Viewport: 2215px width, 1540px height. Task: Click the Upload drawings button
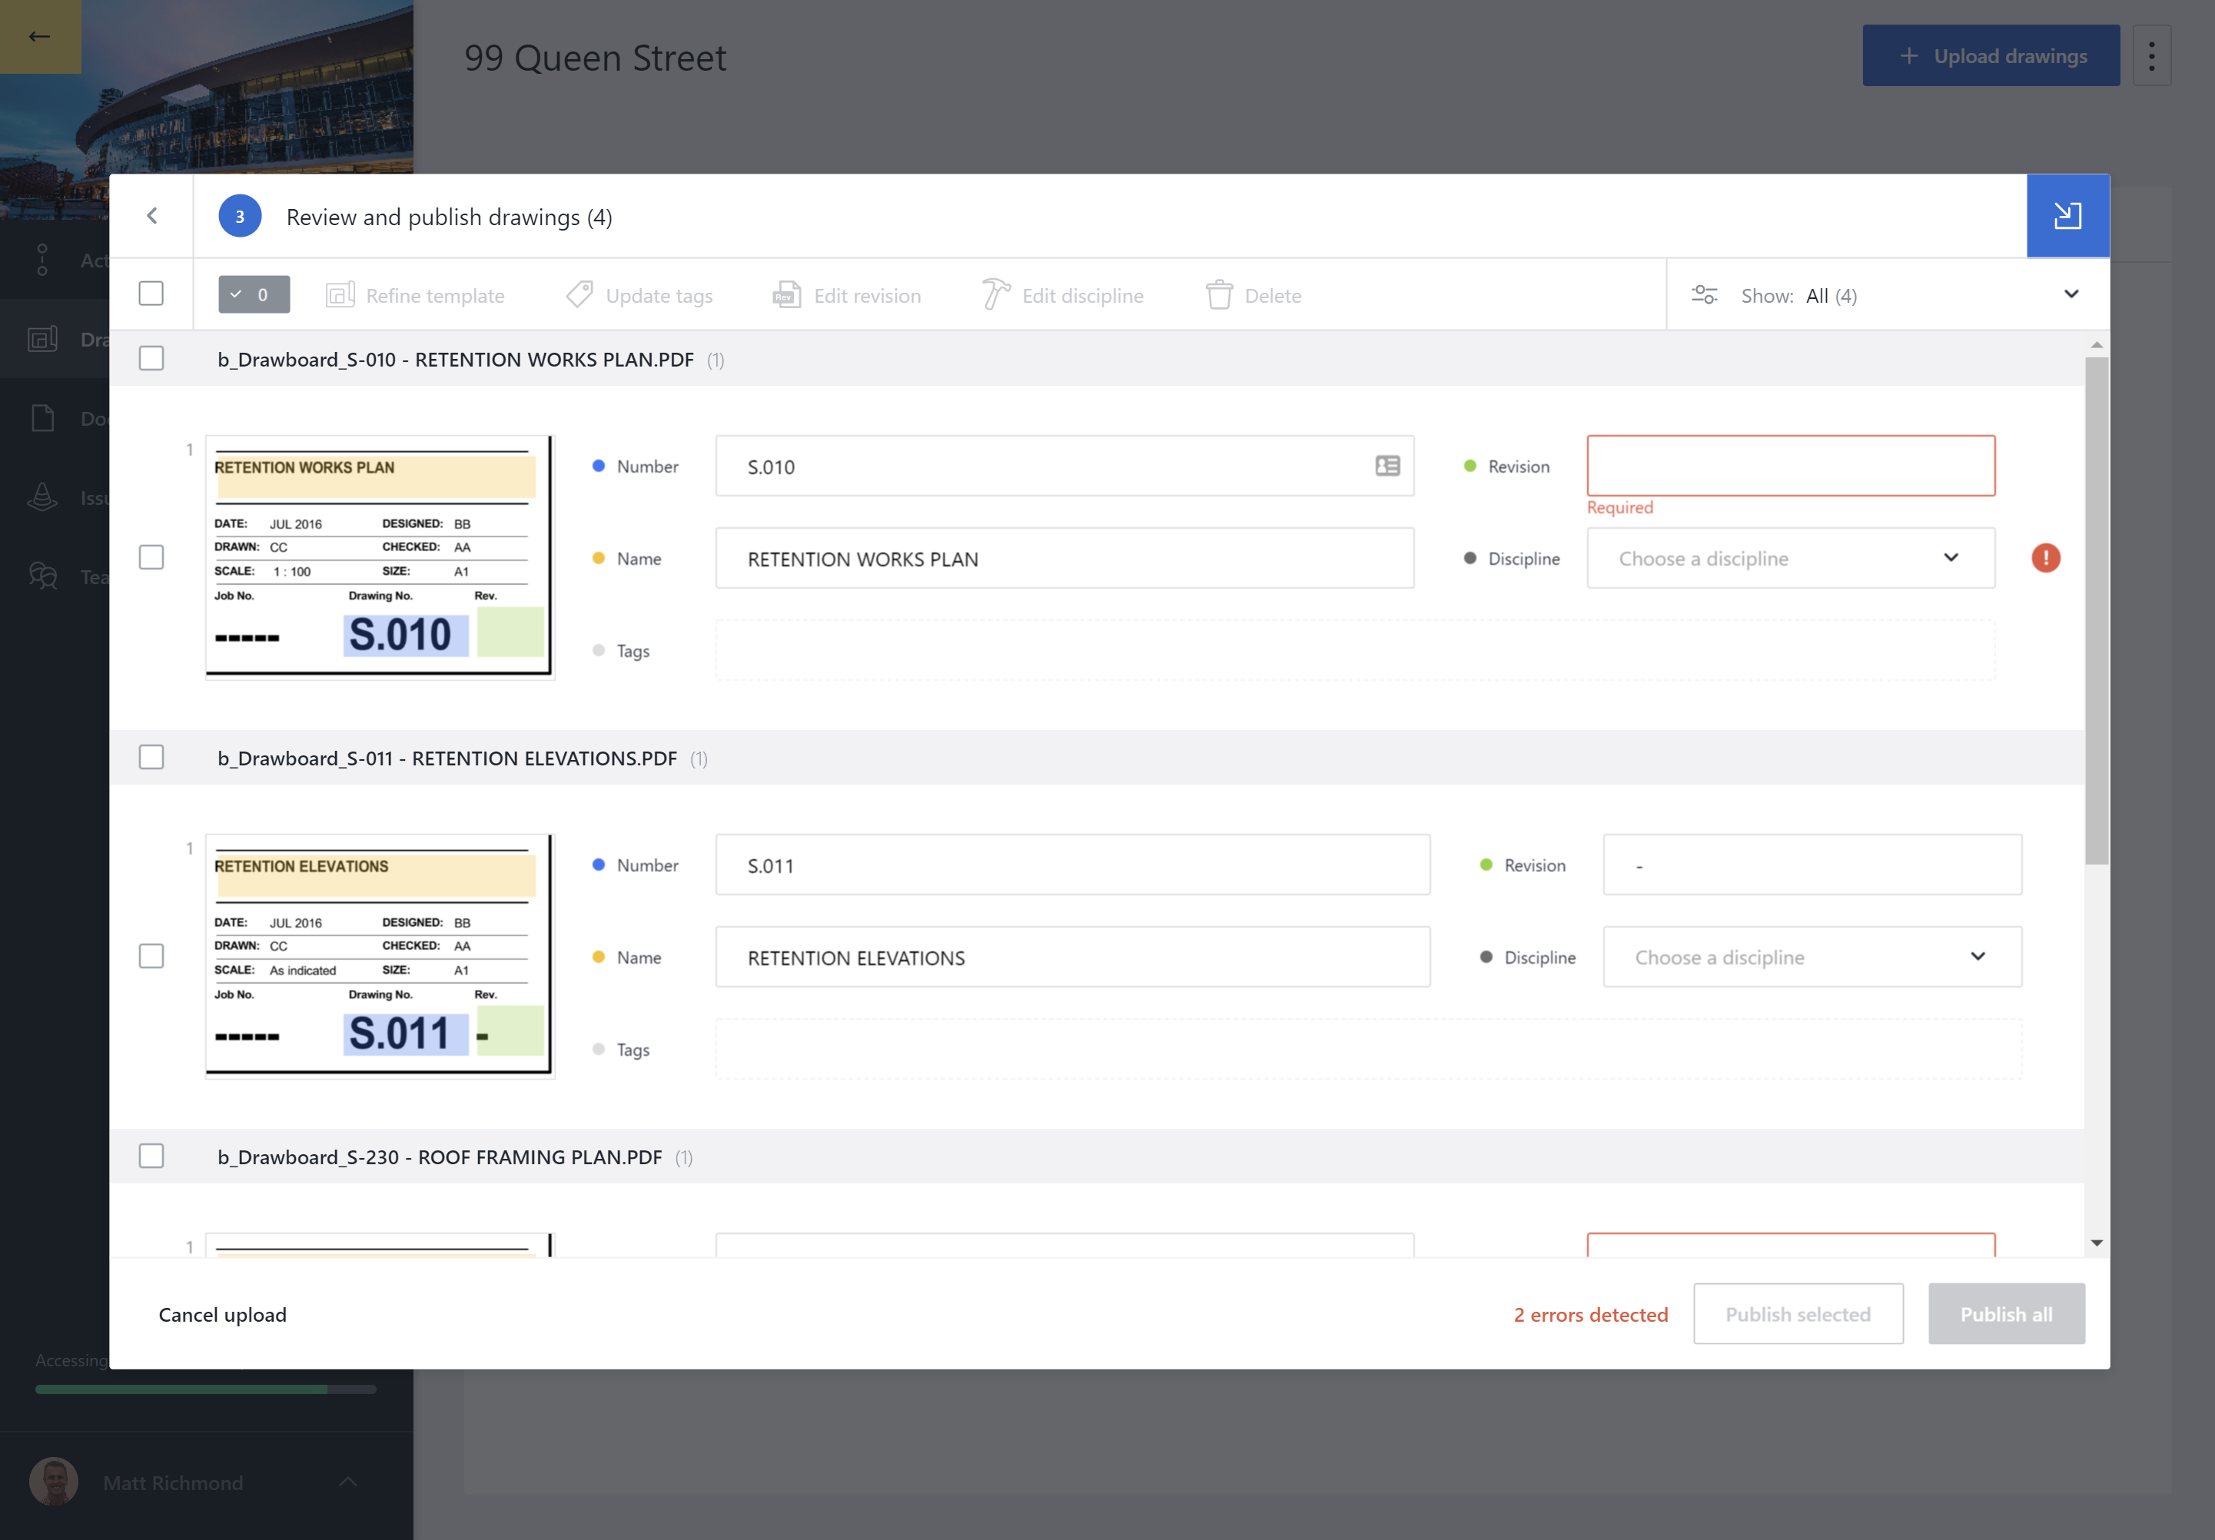[1991, 56]
